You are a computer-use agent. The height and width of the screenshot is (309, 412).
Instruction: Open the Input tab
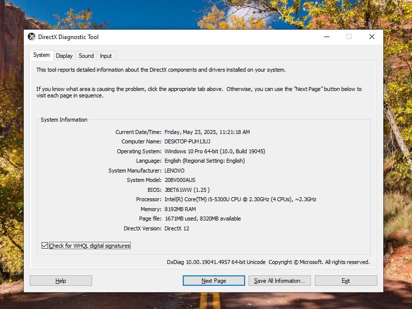pyautogui.click(x=106, y=56)
